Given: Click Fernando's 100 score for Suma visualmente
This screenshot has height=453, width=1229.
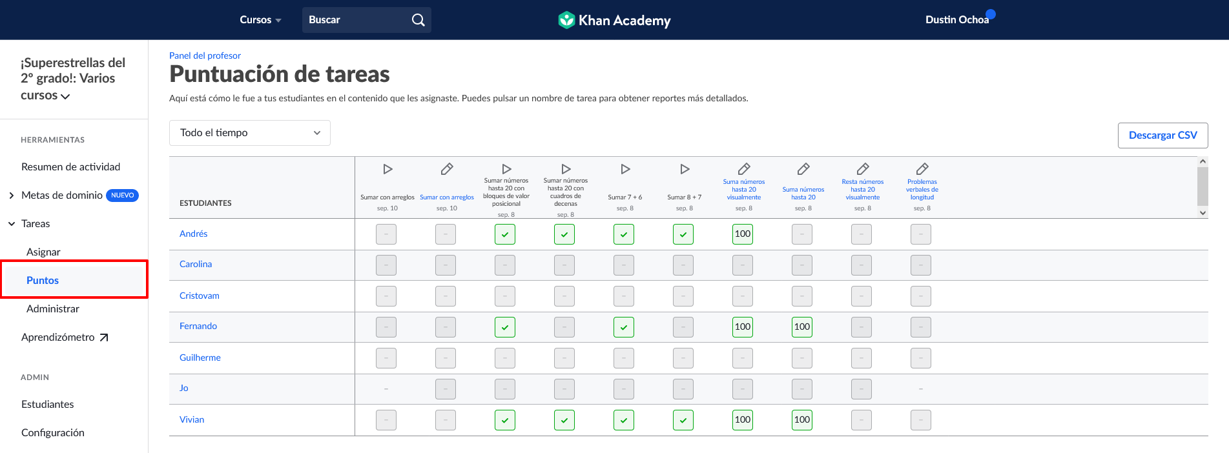Looking at the screenshot, I should (x=743, y=327).
